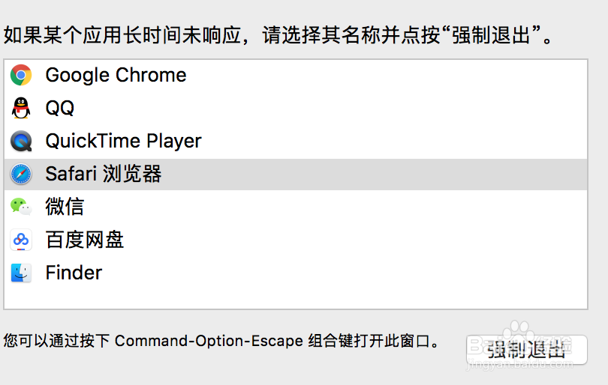Click the Finder face icon
This screenshot has height=385, width=608.
point(21,273)
